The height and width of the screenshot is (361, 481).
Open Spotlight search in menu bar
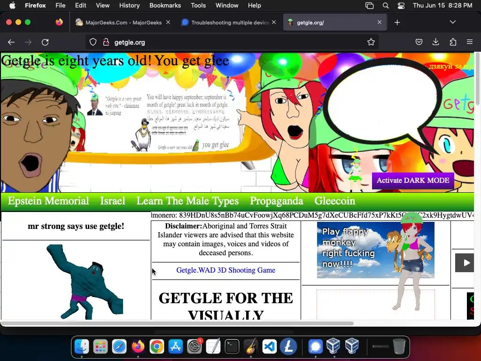coord(386,6)
